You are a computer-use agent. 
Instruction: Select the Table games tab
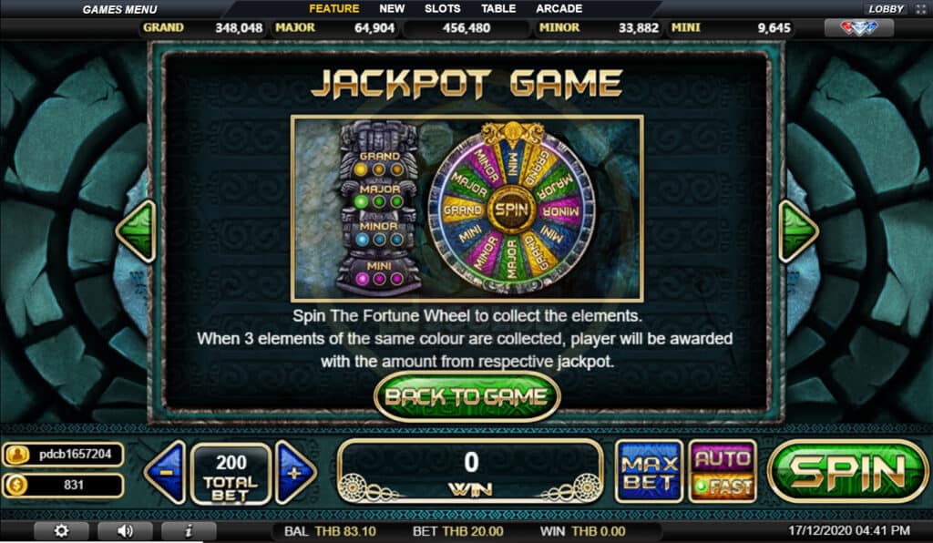[498, 9]
